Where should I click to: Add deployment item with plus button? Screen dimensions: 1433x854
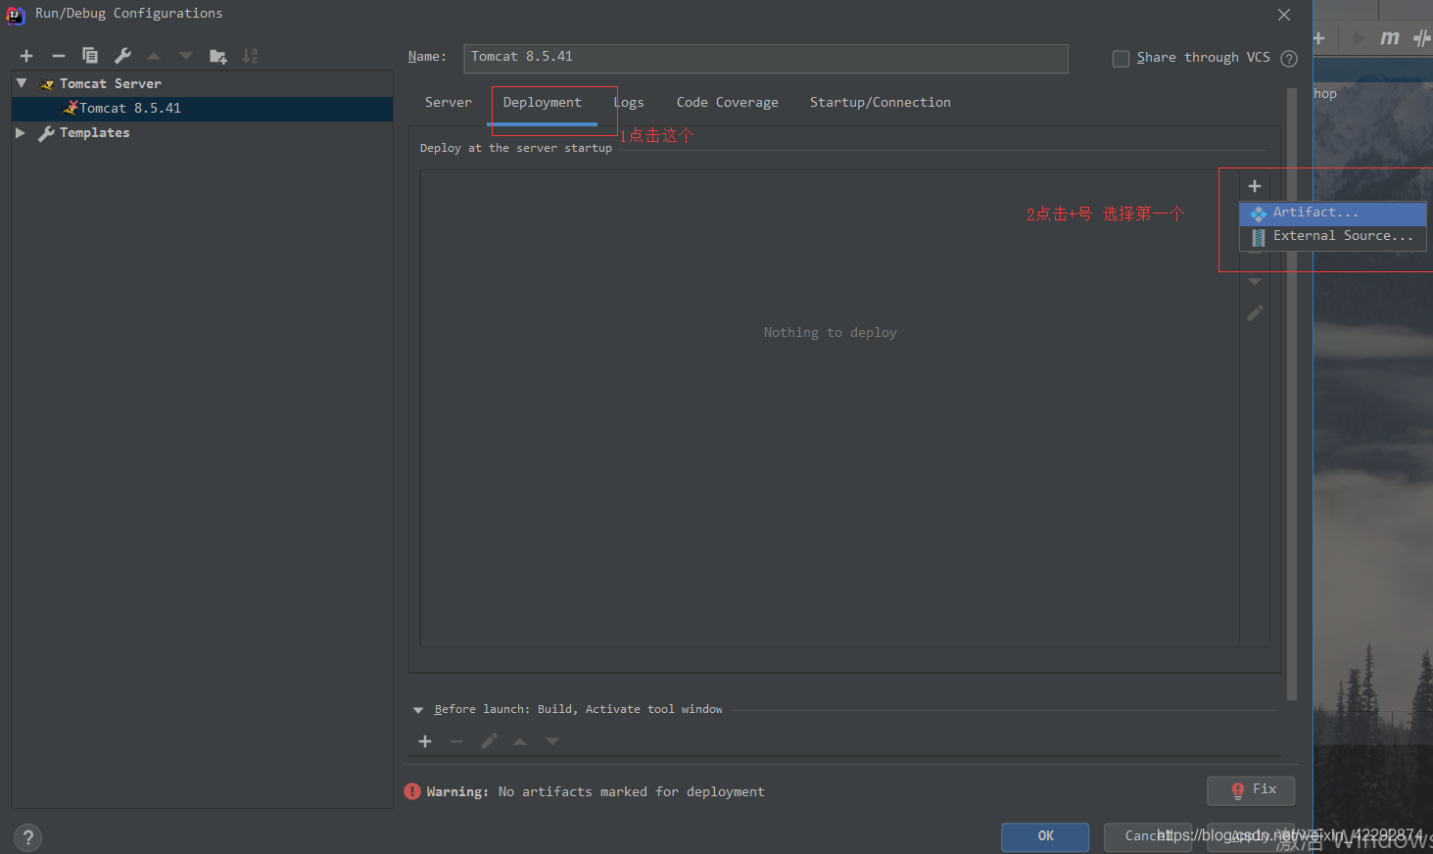point(1255,186)
